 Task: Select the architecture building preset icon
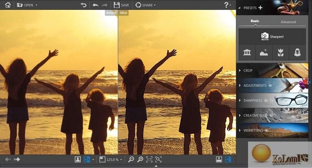click(x=247, y=52)
